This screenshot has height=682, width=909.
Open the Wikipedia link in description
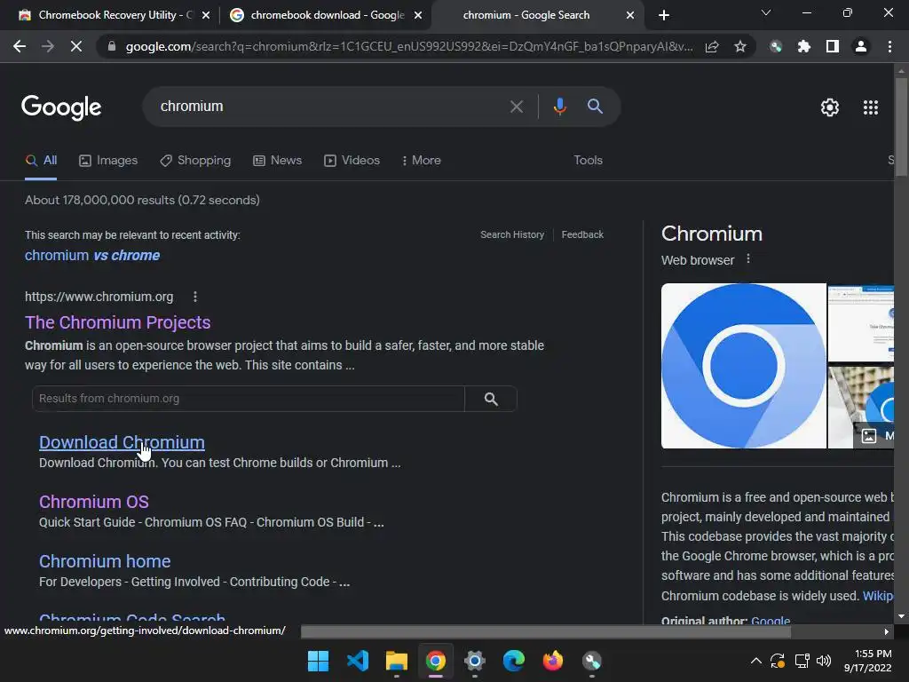click(x=877, y=596)
